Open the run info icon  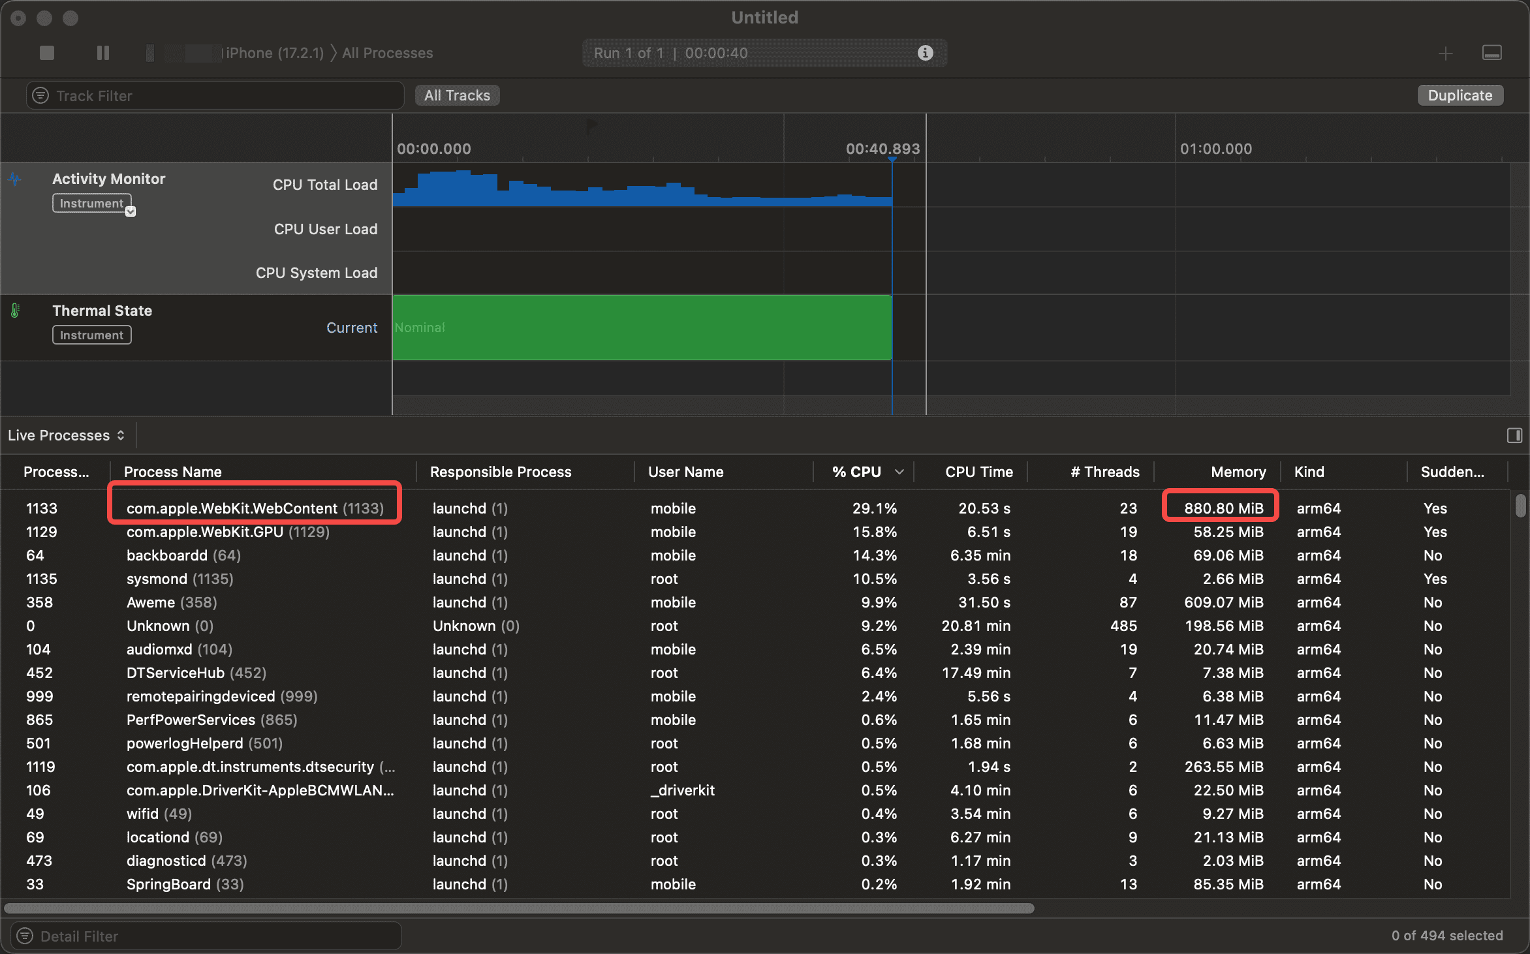click(x=925, y=53)
